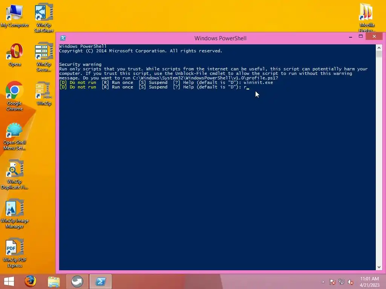Select the WinZip Image Manager shortcut
Screen dimensions: 386x289
(15, 214)
